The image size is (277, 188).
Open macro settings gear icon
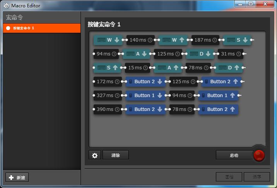coord(95,155)
